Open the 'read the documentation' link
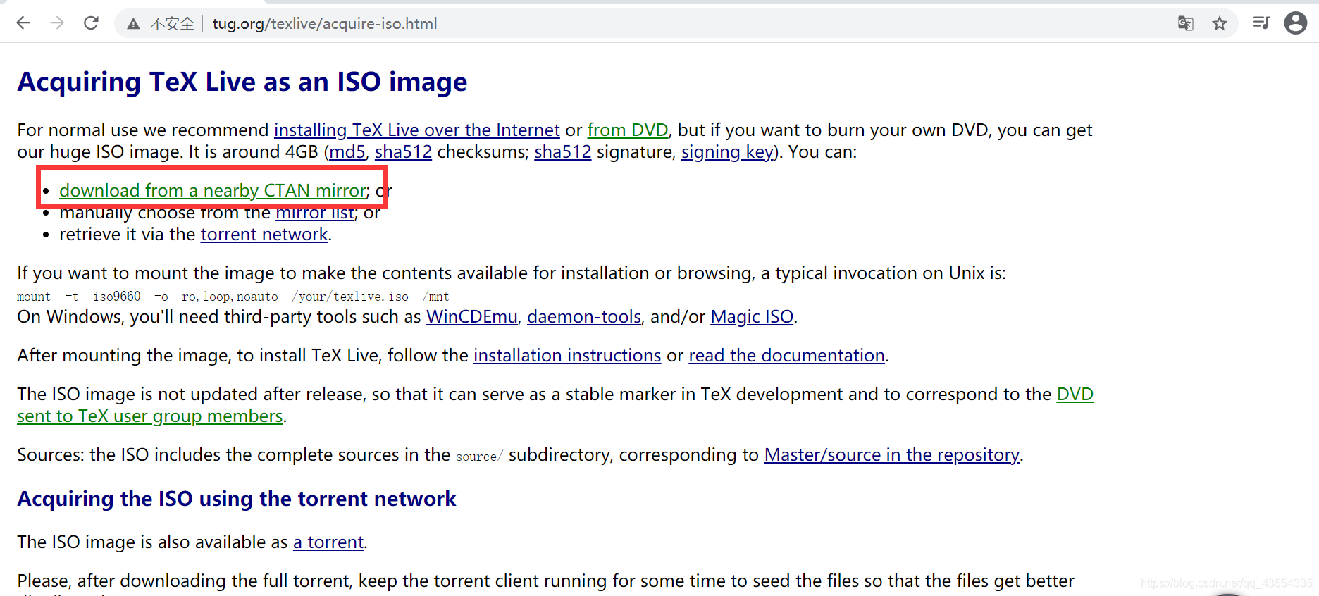The width and height of the screenshot is (1319, 596). pos(786,356)
